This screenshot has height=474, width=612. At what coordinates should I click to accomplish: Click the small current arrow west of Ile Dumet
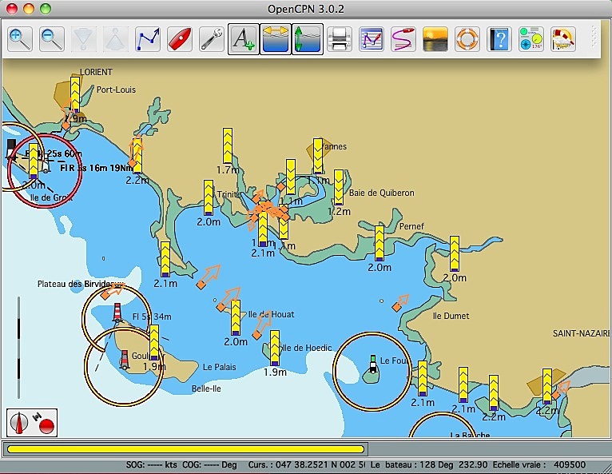401,303
